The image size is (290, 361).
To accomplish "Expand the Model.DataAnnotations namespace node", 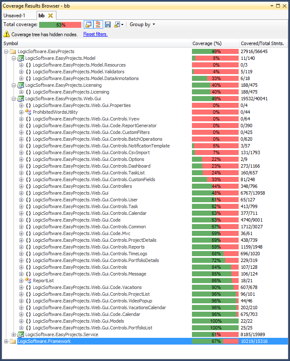I will point(21,78).
